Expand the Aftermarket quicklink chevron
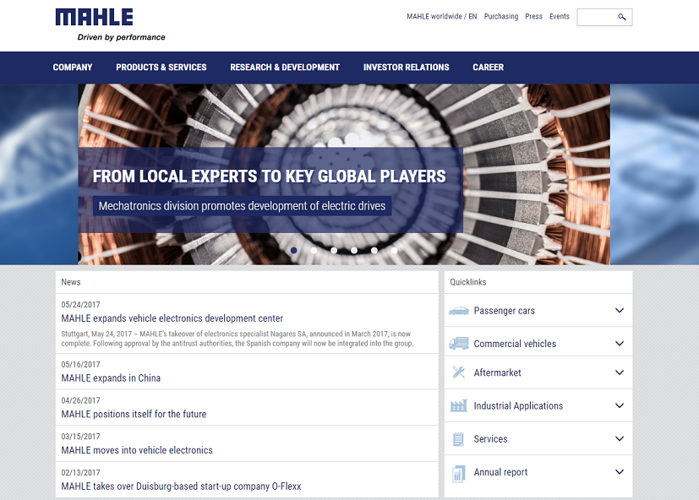 [620, 372]
